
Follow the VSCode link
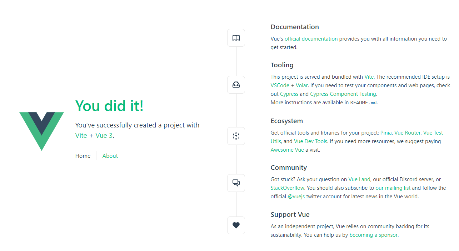tap(280, 85)
